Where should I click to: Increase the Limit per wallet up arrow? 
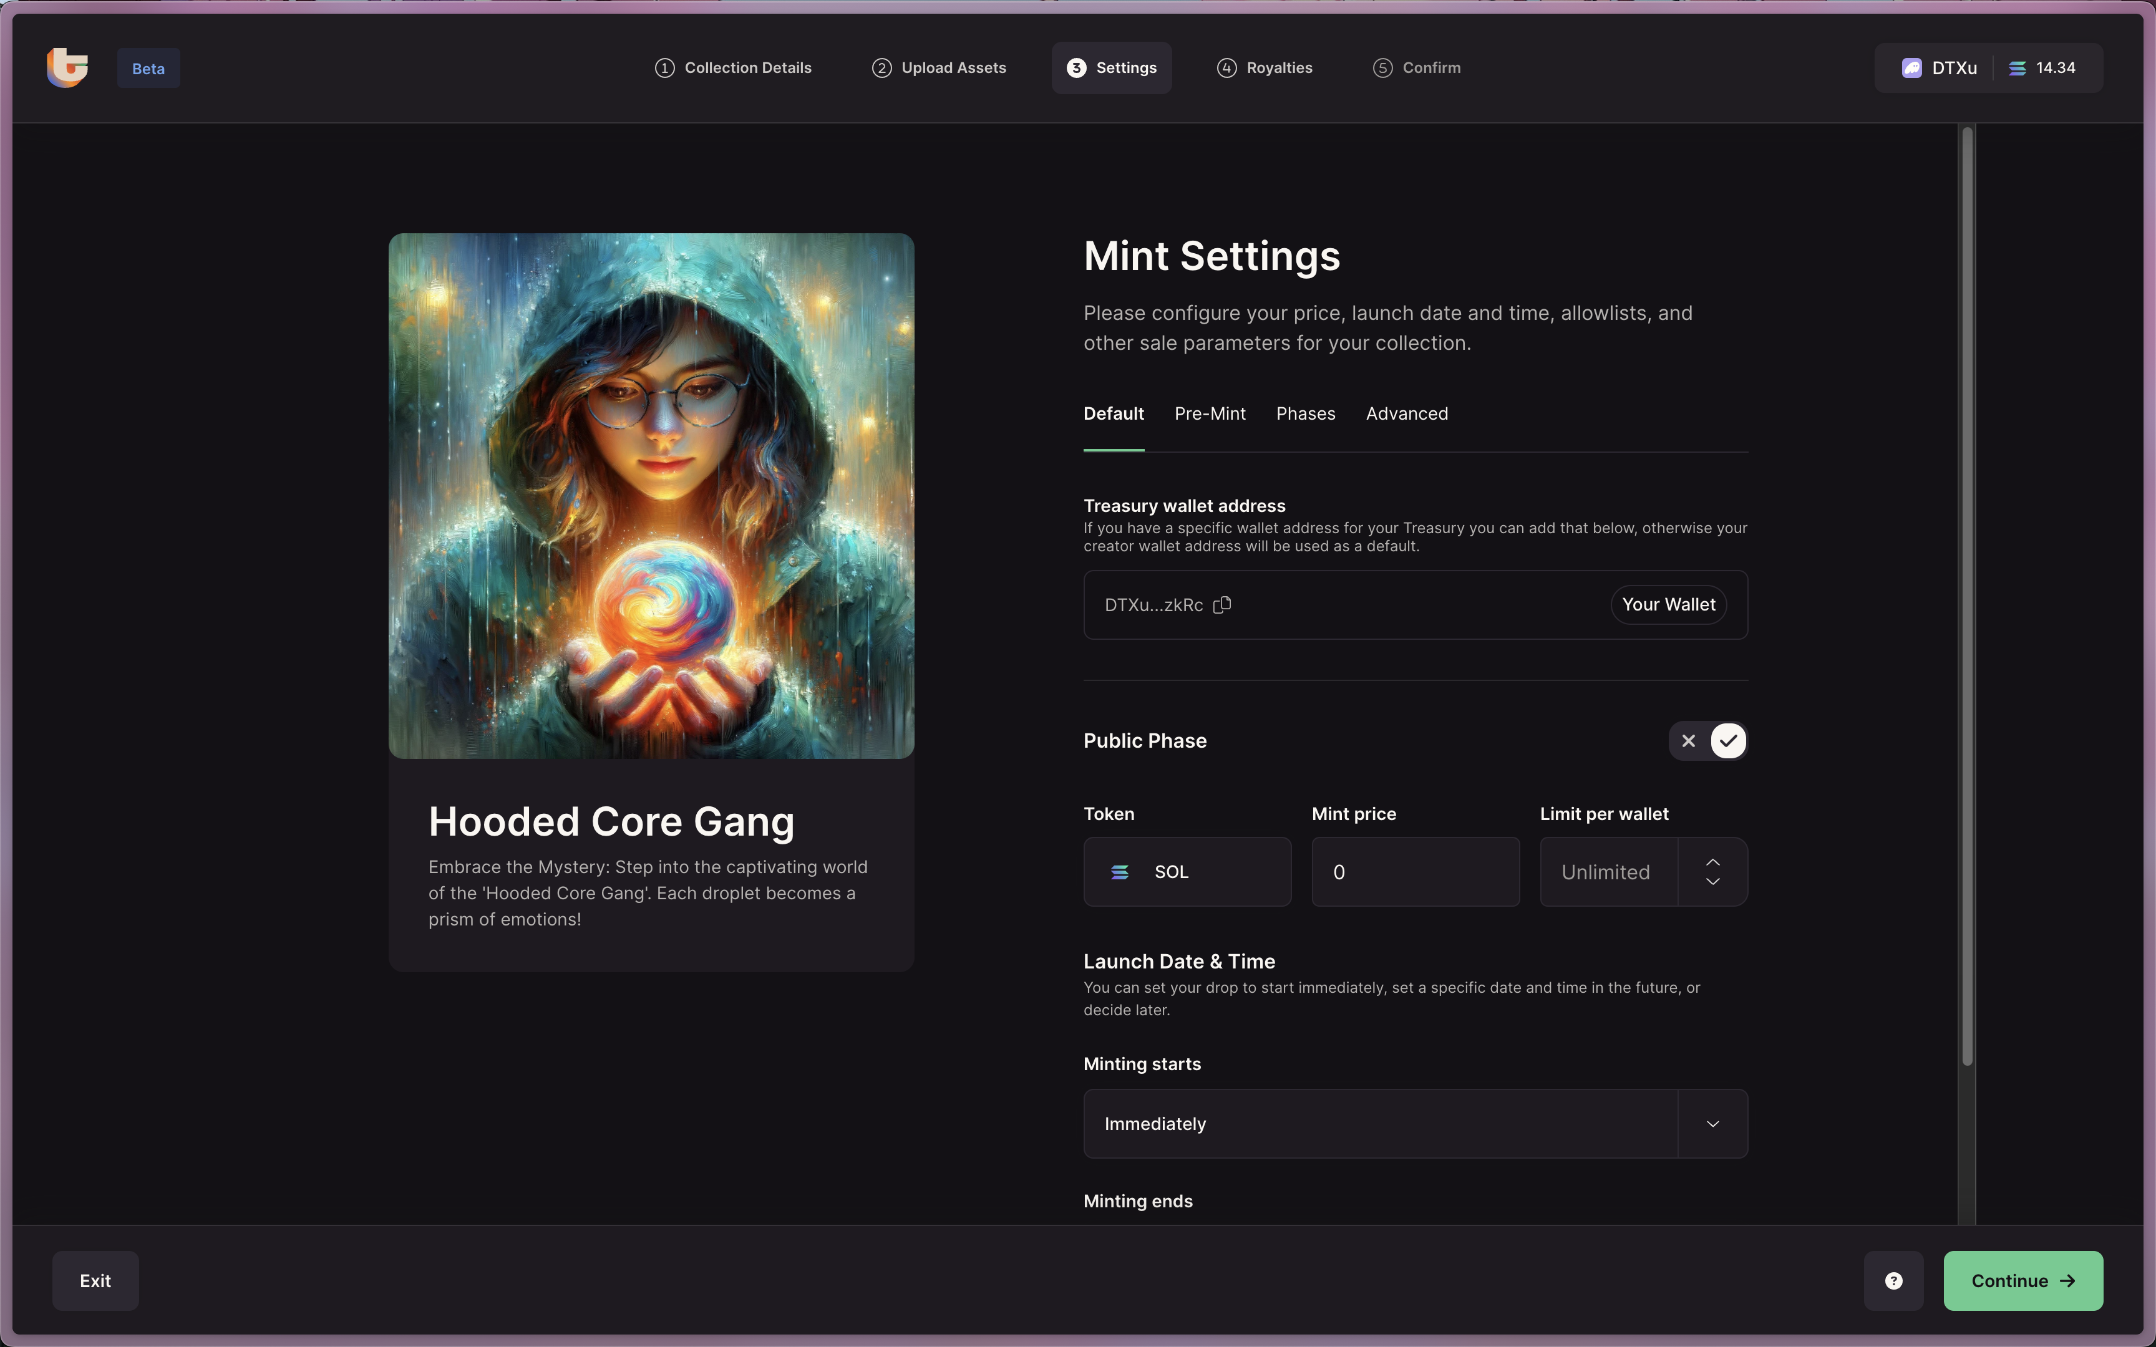coord(1712,861)
